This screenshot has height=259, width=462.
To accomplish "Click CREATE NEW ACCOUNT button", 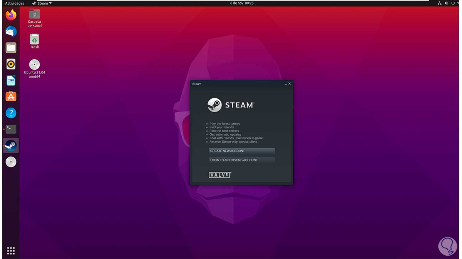I will (x=242, y=151).
